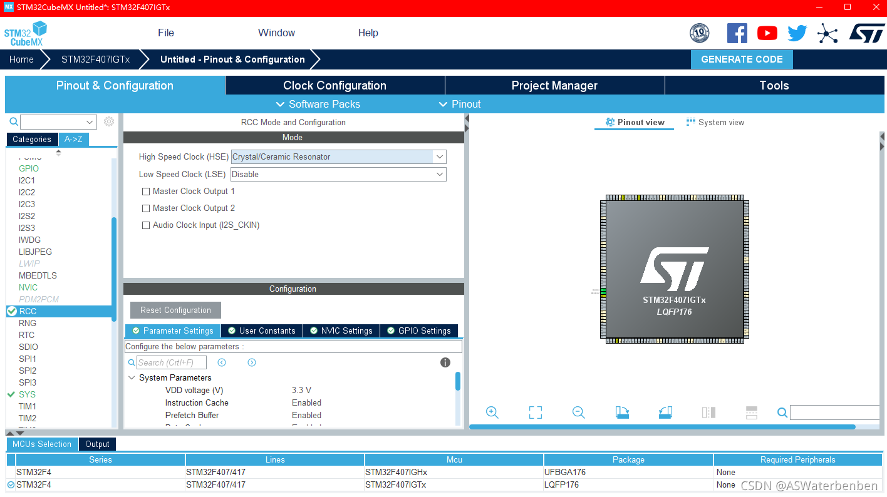The width and height of the screenshot is (887, 497).
Task: Go to next parameter search result
Action: point(252,362)
